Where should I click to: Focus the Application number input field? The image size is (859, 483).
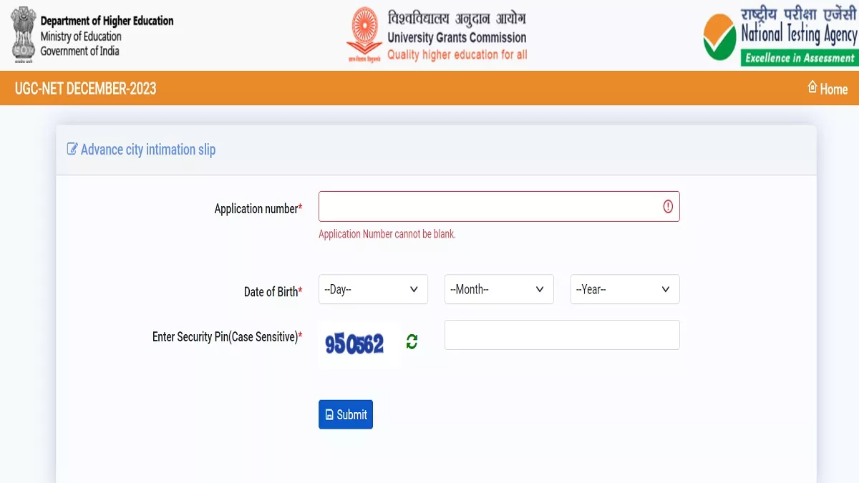click(x=490, y=207)
